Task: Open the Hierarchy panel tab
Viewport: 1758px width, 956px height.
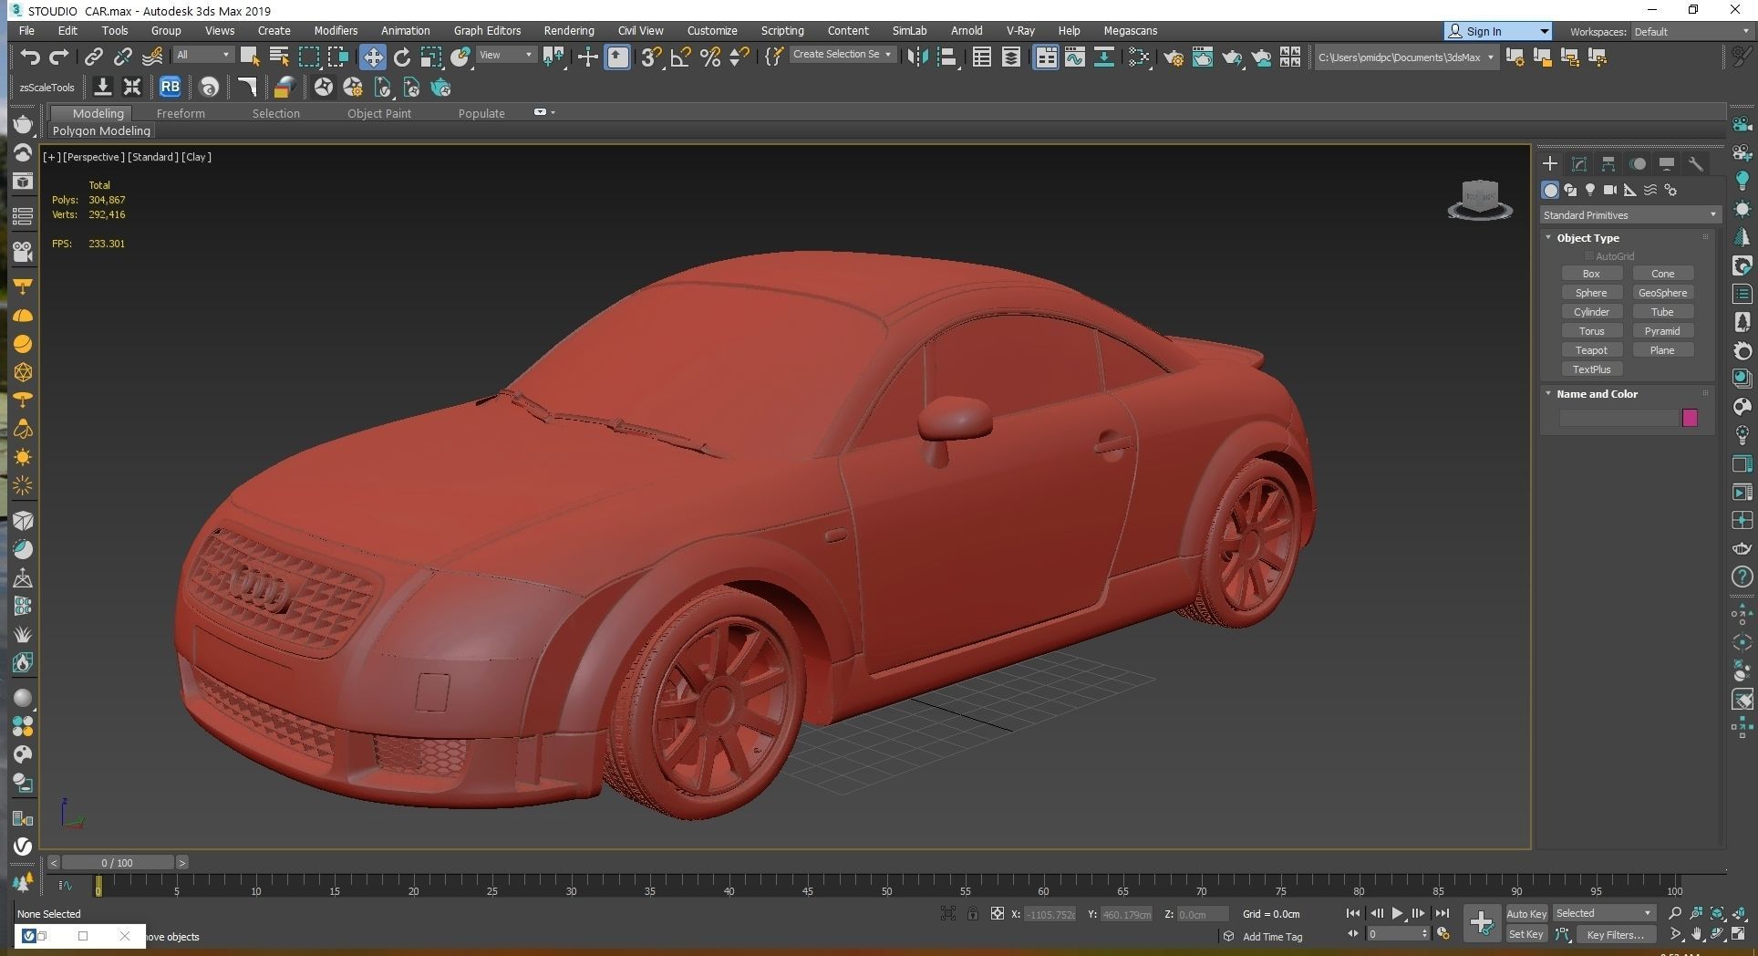Action: pyautogui.click(x=1608, y=164)
